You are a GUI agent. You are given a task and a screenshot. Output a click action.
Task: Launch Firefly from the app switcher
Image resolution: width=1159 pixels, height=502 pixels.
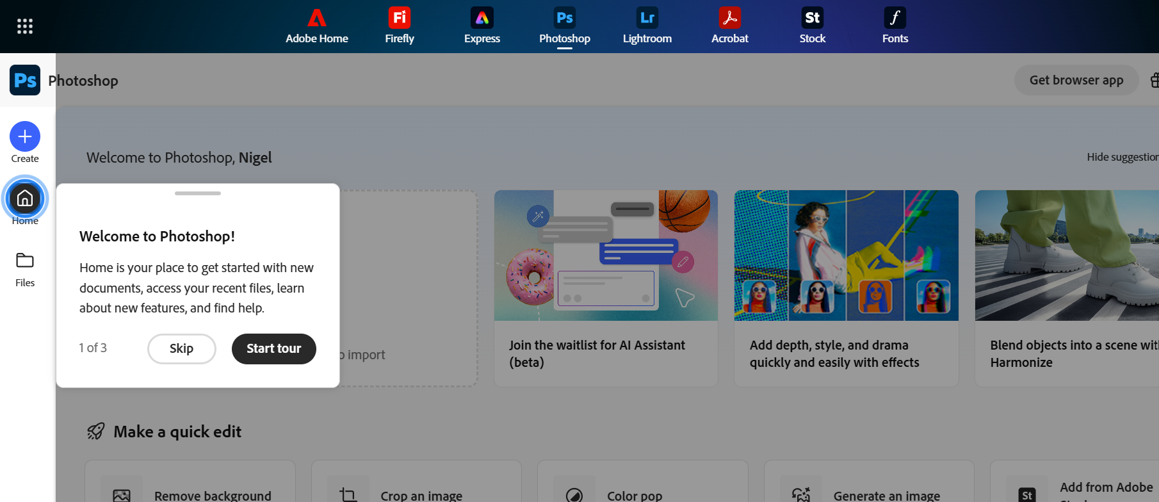(x=399, y=26)
